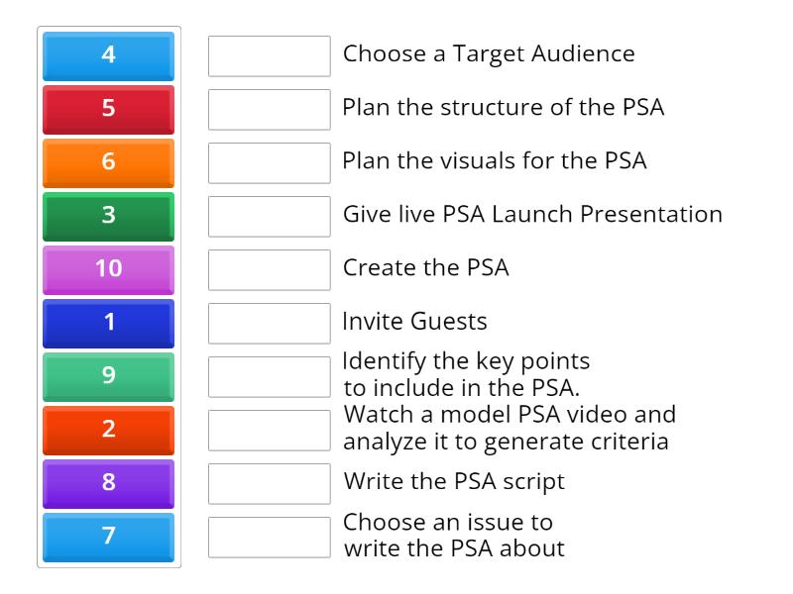Select the bottom blue number 7 tile
This screenshot has height=594, width=793.
[107, 537]
